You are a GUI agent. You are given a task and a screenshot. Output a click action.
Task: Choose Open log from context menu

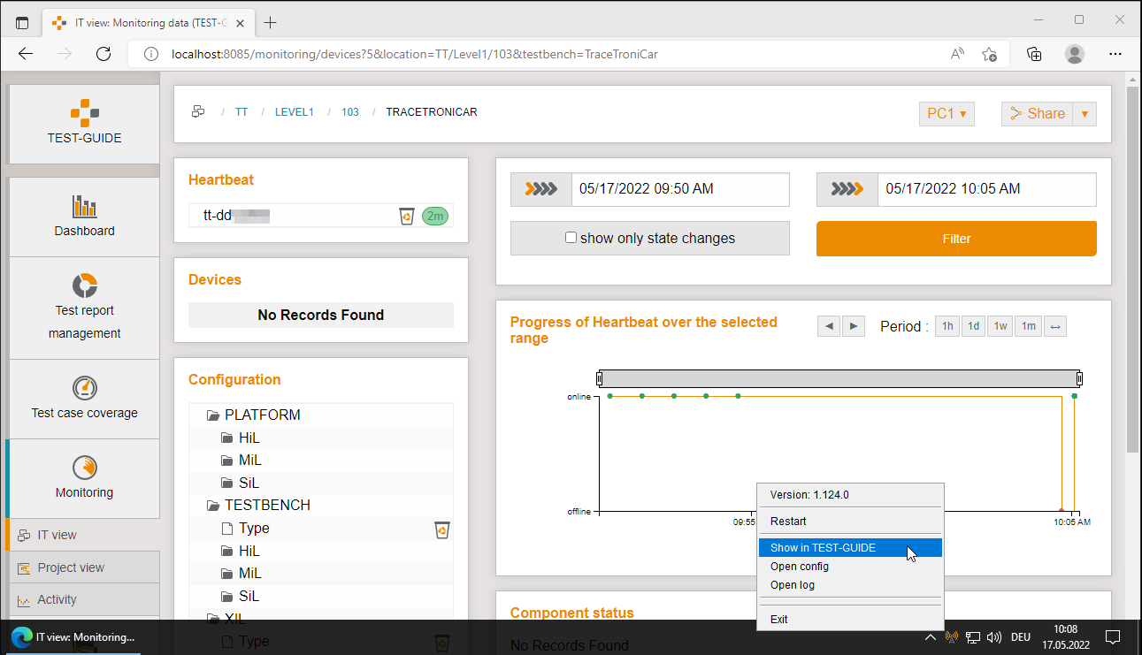tap(792, 585)
